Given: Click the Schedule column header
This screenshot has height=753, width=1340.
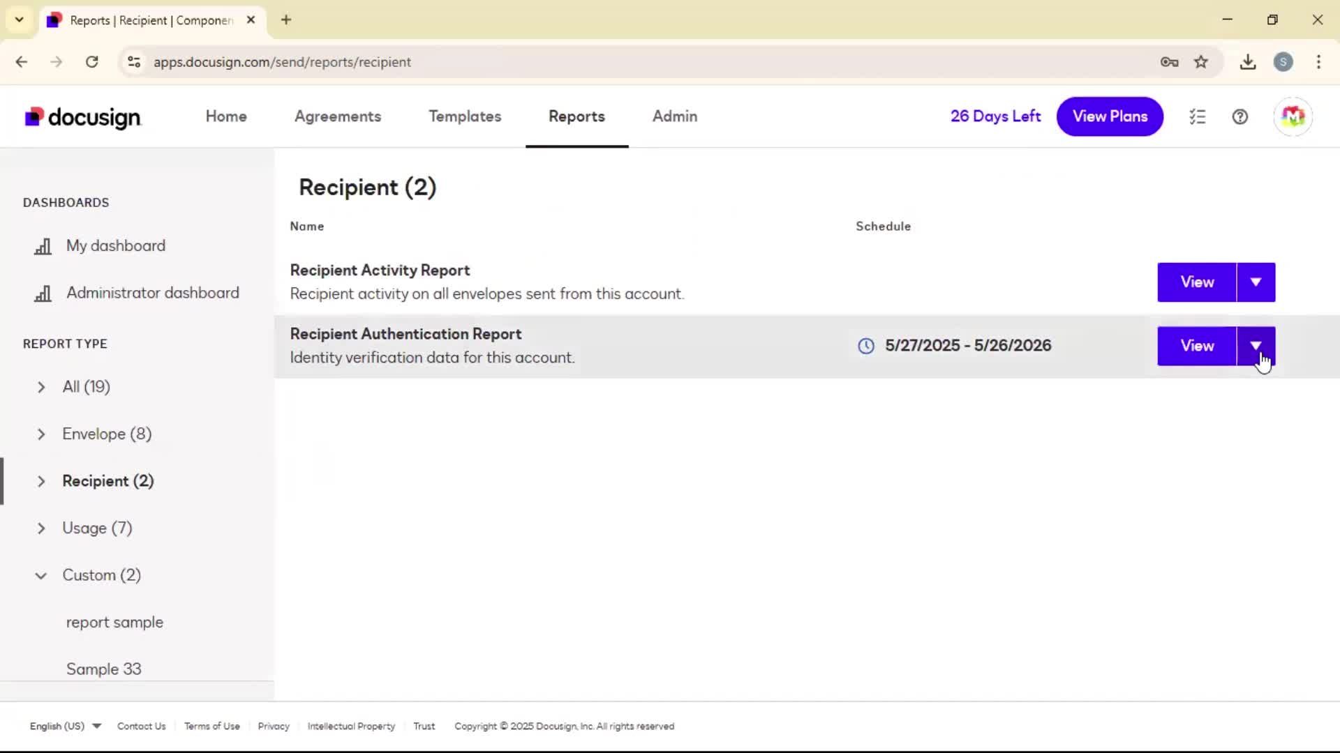Looking at the screenshot, I should (x=883, y=227).
